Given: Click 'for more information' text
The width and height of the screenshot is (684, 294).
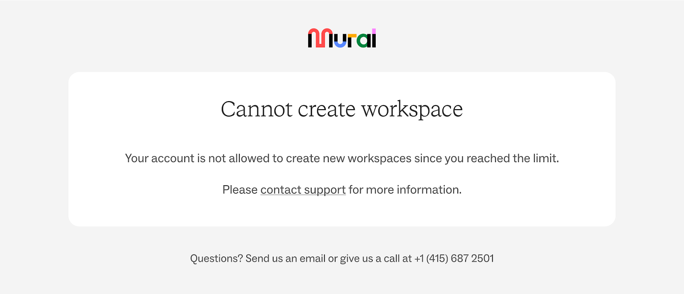Looking at the screenshot, I should coord(405,190).
